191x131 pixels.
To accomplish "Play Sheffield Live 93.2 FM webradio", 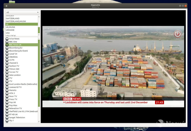I will [x=22, y=111].
